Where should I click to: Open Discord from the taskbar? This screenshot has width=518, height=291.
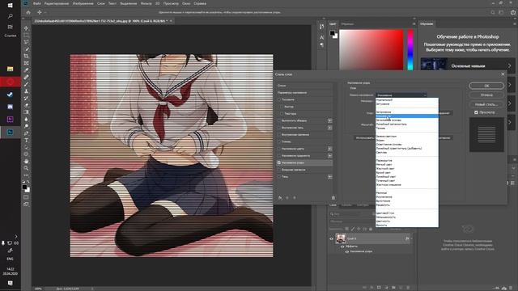[11, 107]
